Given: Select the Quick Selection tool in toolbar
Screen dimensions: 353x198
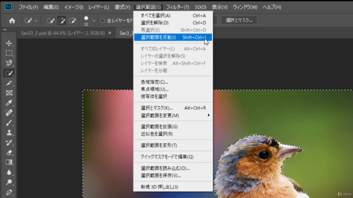Looking at the screenshot, I should [9, 73].
